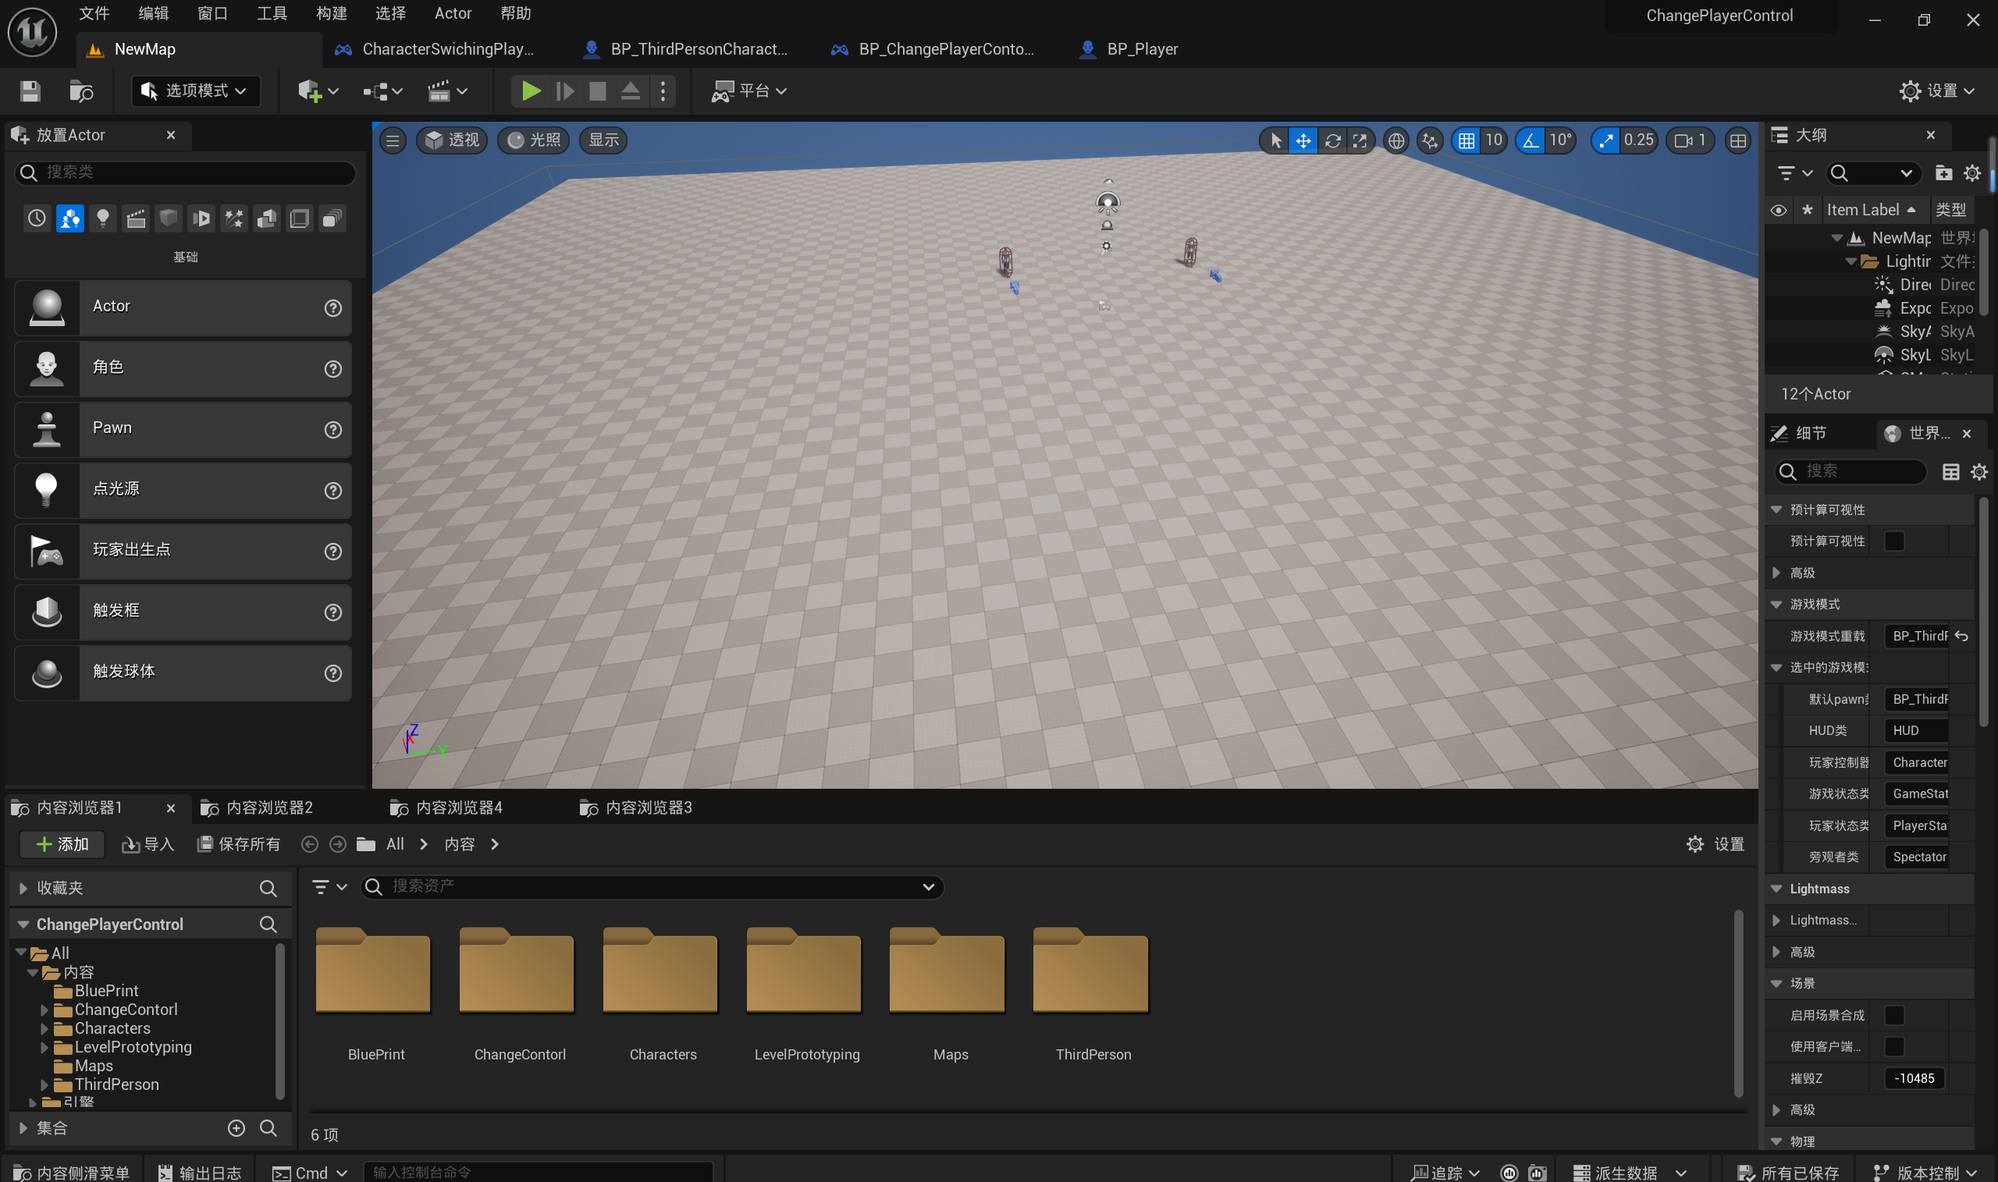The height and width of the screenshot is (1182, 1998).
Task: Select the rotate transform tool in viewport
Action: point(1332,140)
